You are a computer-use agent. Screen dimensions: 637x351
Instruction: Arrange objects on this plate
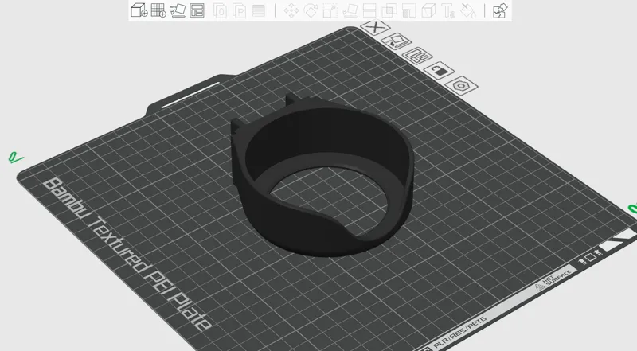click(417, 56)
